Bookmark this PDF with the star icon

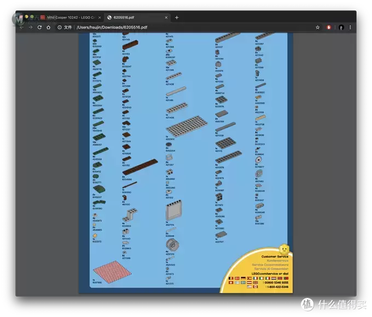[318, 27]
